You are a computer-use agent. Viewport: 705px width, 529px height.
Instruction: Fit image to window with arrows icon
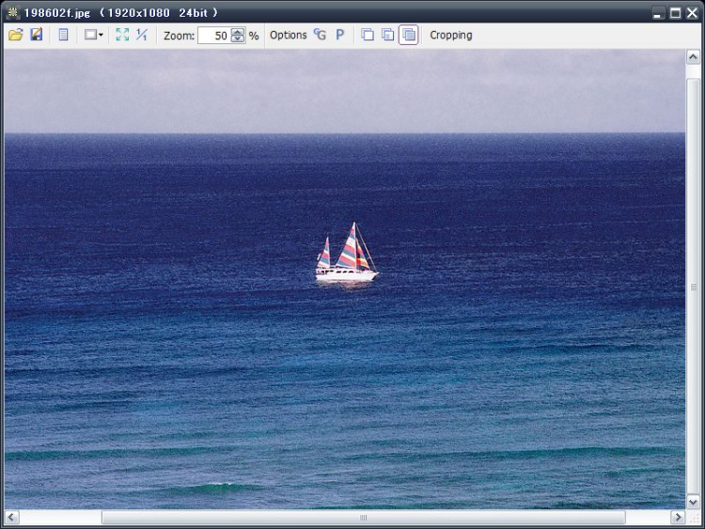coord(122,35)
